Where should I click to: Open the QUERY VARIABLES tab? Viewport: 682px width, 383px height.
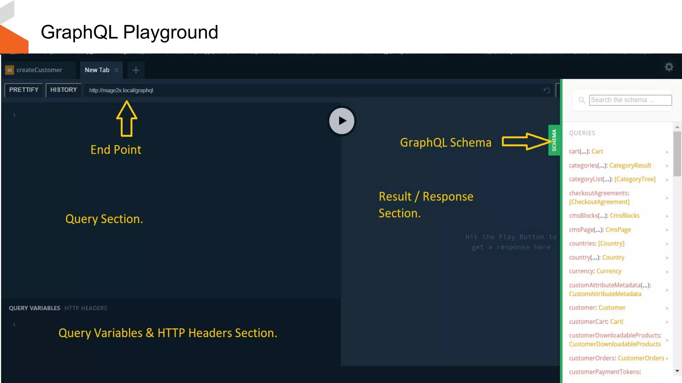34,308
